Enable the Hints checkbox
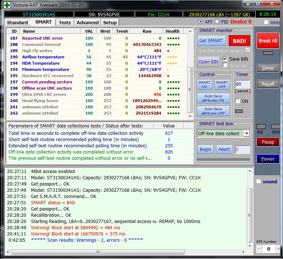This screenshot has width=283, height=259. point(266,22)
